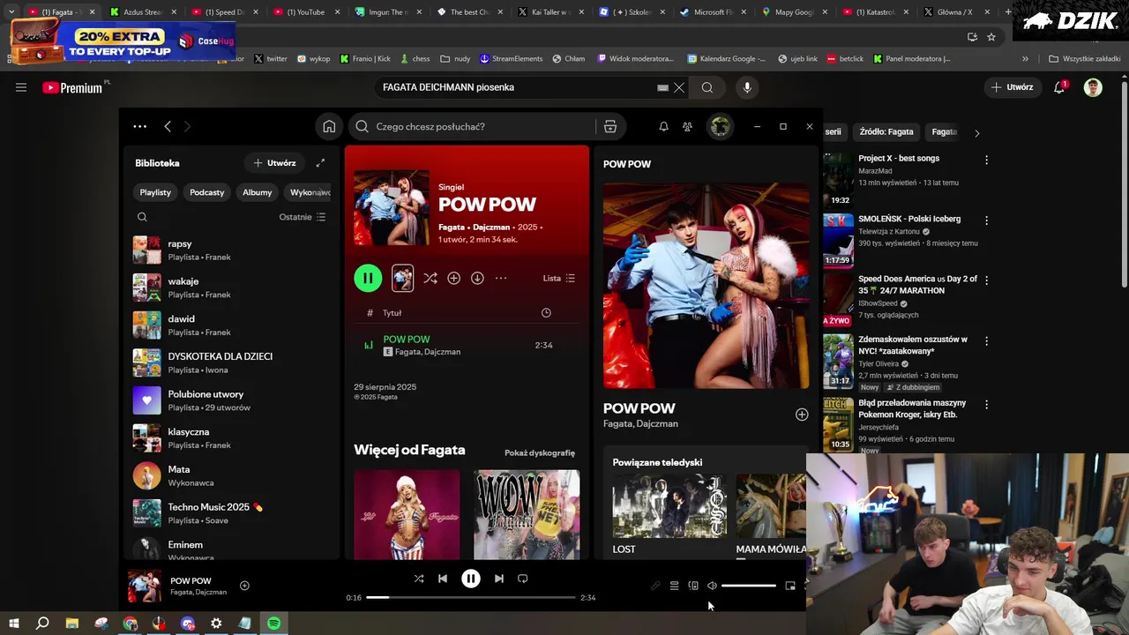Open the POW POW track row

(466, 345)
